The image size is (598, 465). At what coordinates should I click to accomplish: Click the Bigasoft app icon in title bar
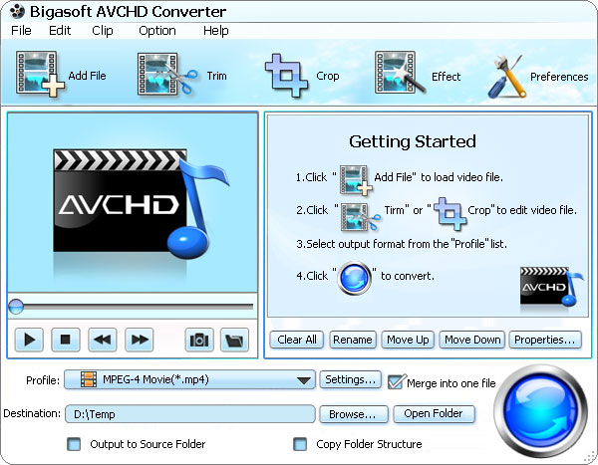point(18,12)
